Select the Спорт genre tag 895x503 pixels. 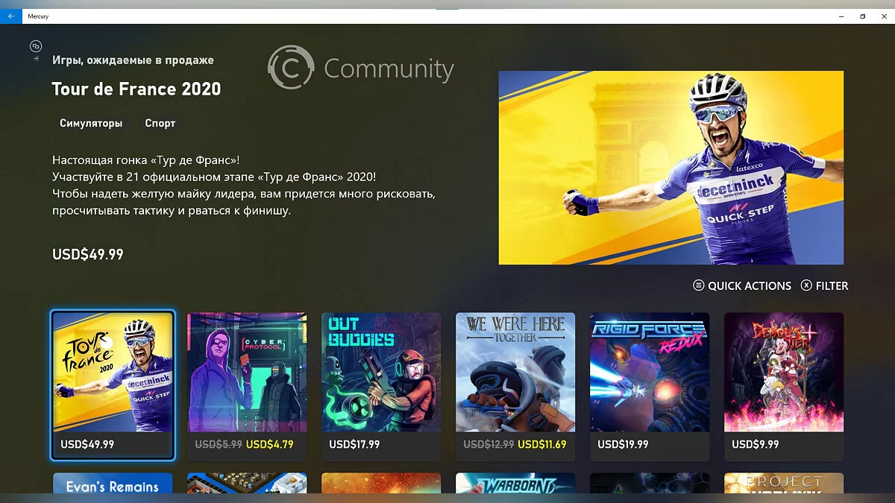tap(160, 124)
